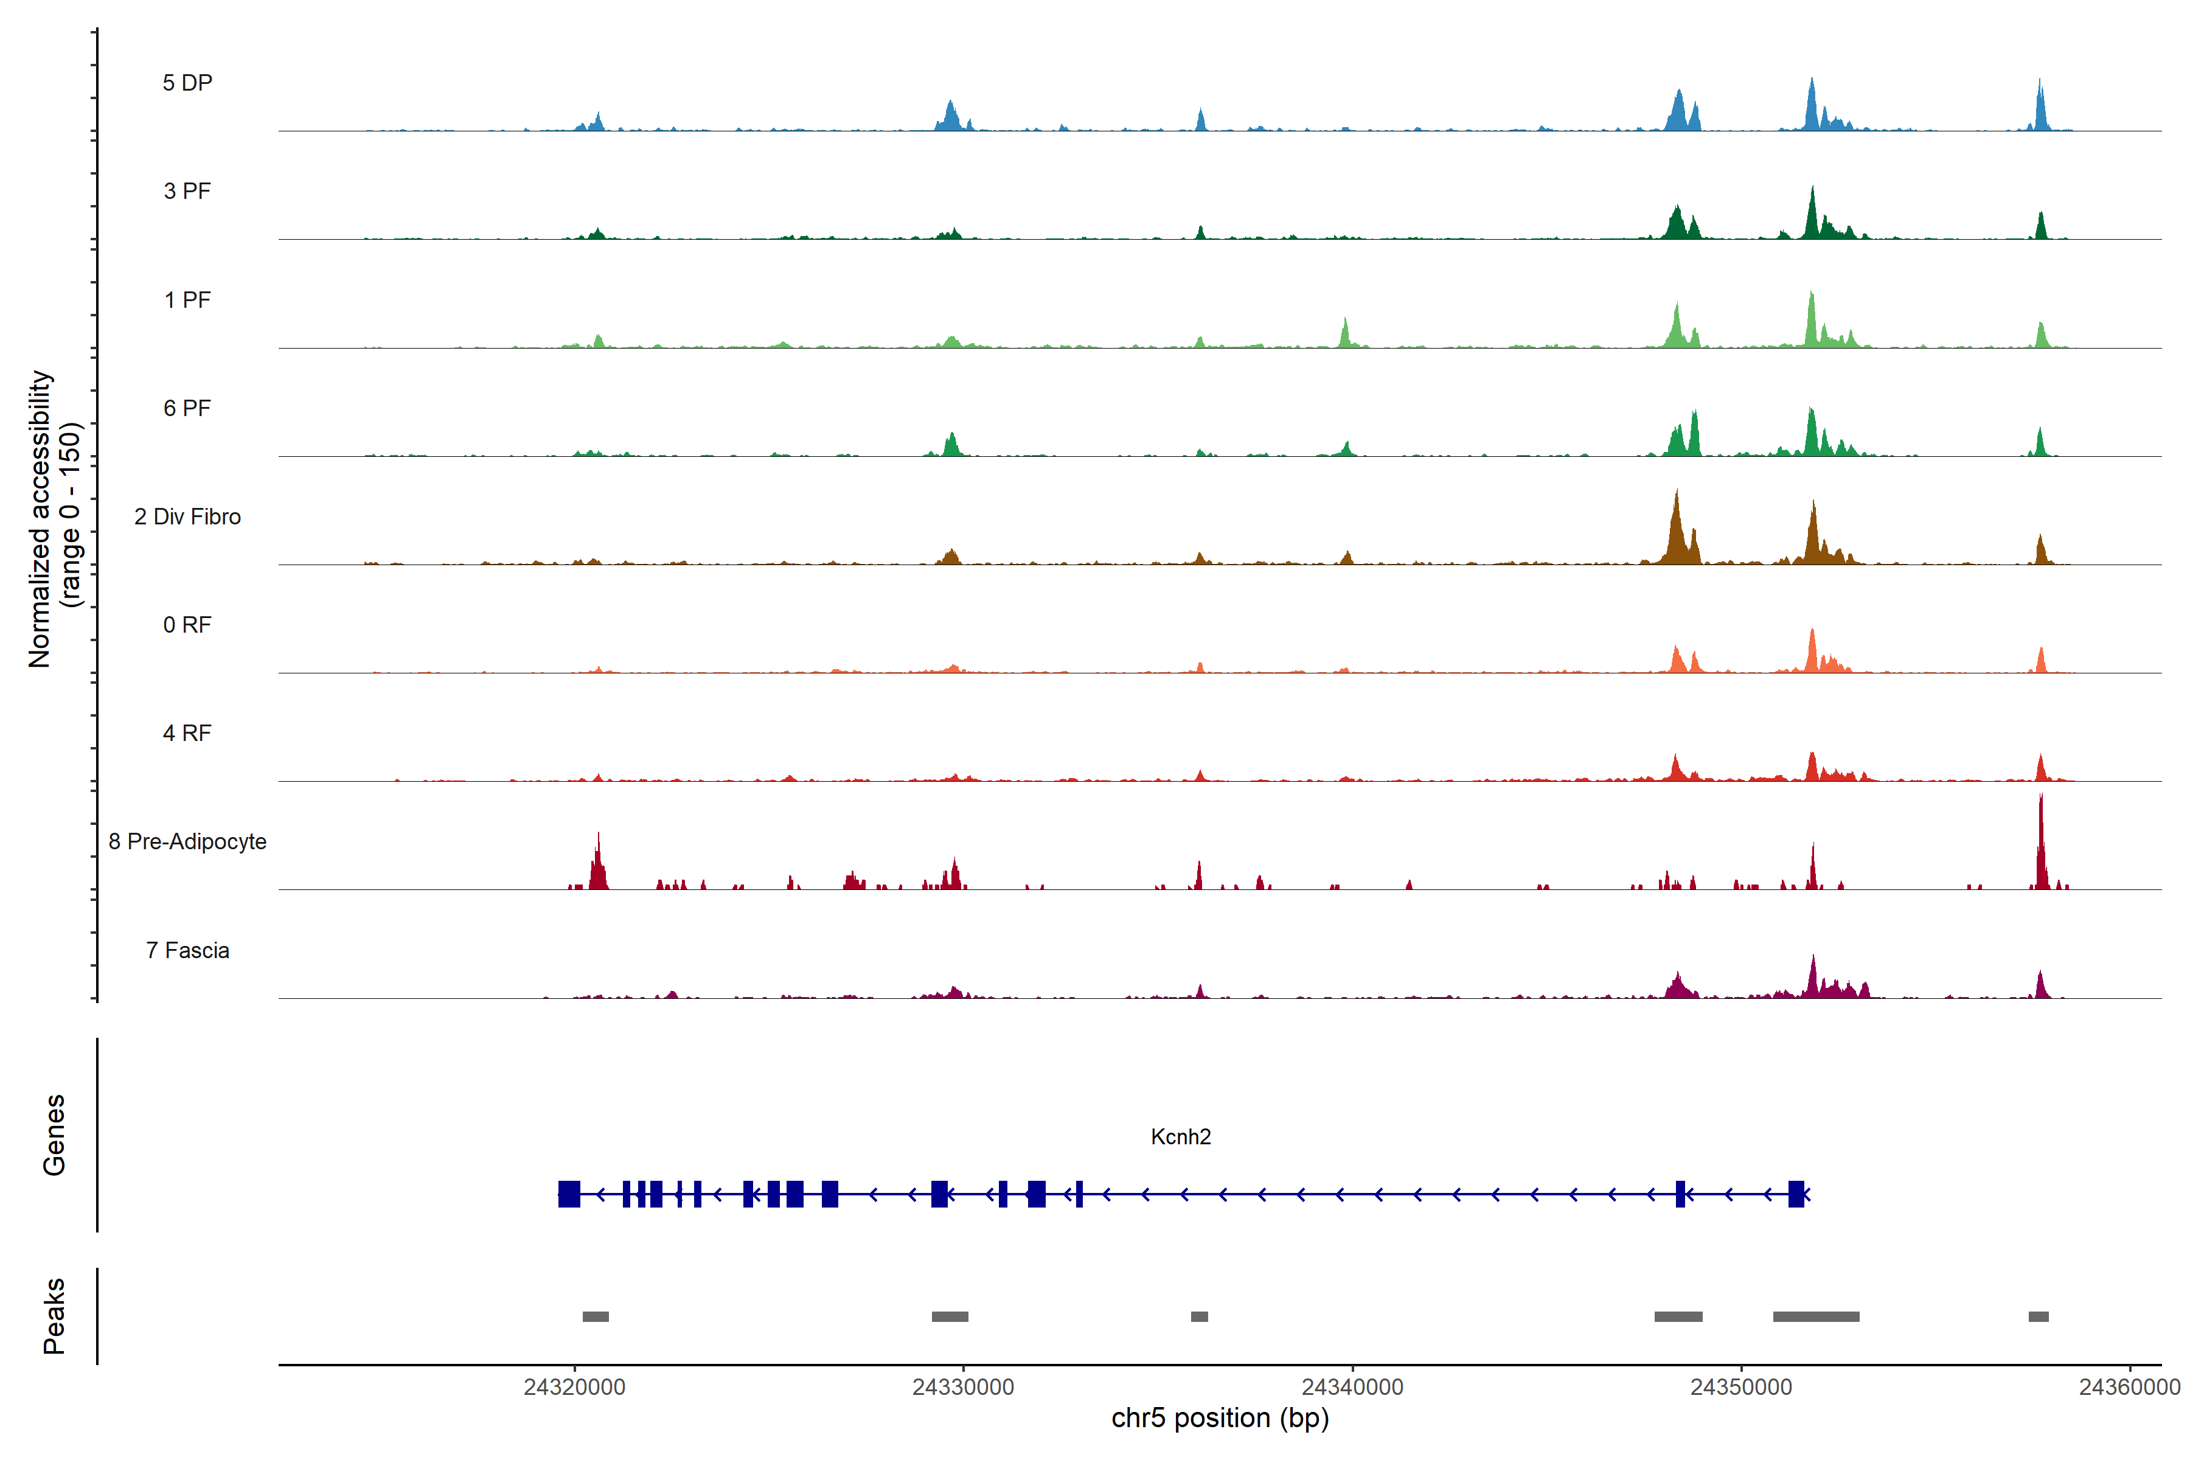The height and width of the screenshot is (1460, 2190).
Task: Click the 24350000 axis tick label
Action: click(x=1740, y=1388)
